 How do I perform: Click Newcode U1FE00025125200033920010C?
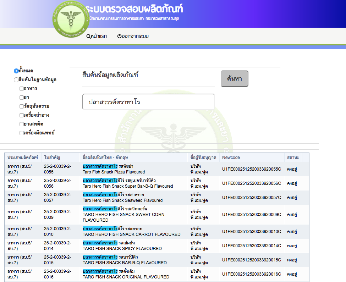[252, 232]
